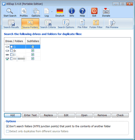The height and width of the screenshot is (140, 135).
Task: Switch language with the Deutsch flag
Action: pos(60,11)
